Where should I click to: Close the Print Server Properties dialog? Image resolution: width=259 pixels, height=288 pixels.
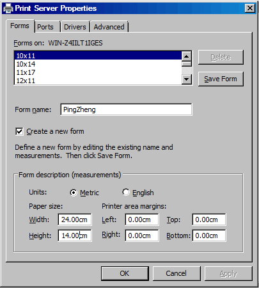pos(250,8)
